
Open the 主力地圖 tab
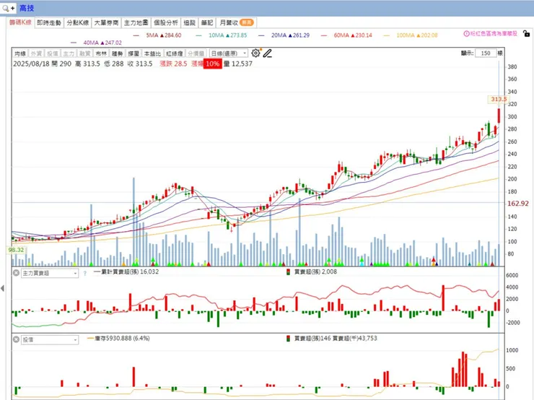click(136, 22)
